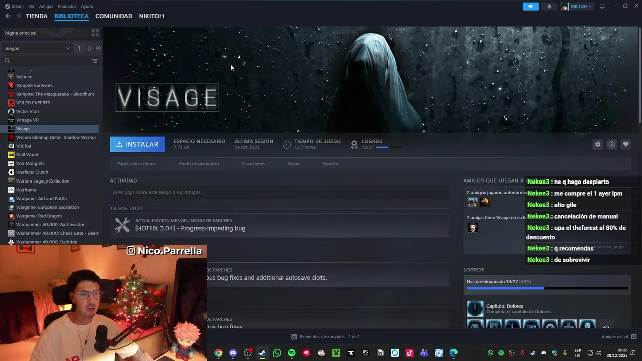Viewport: 642px width, 361px height.
Task: Open Visage settings gear icon
Action: pos(597,144)
